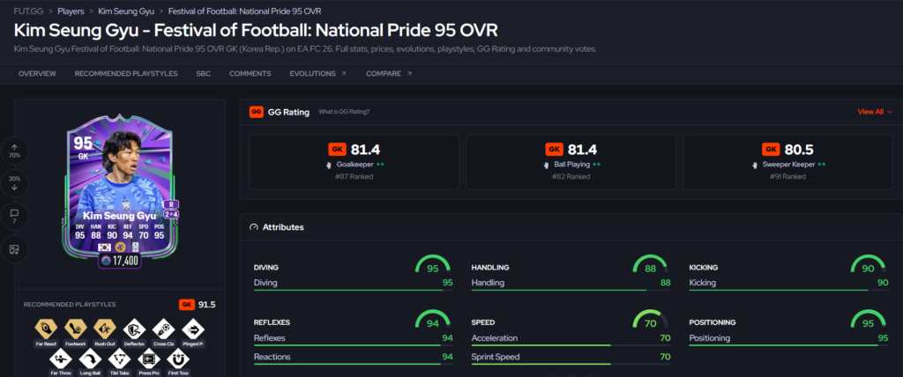Expand the View All dropdown

(x=875, y=112)
